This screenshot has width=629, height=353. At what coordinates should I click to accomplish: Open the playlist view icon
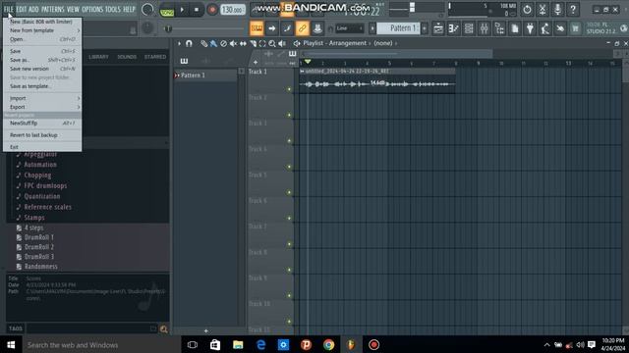point(438,28)
